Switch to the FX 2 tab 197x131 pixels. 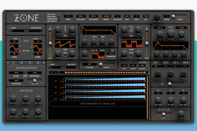166,63
